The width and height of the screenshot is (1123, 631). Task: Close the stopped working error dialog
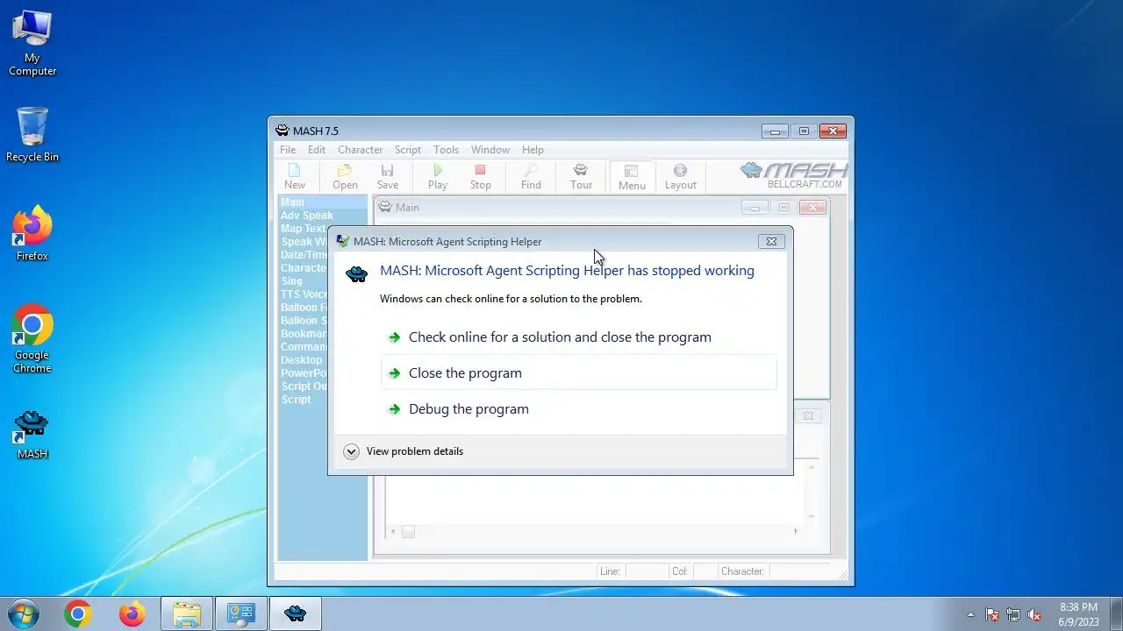point(771,241)
